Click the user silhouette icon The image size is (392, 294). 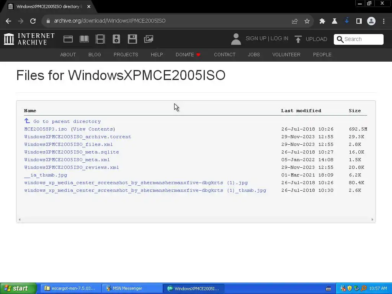236,39
